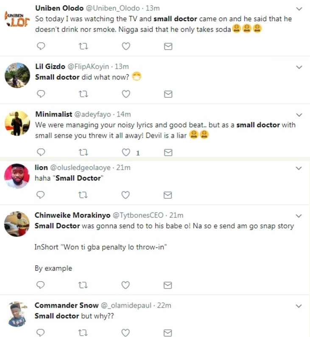Visit the @adeyfayo handle link
This screenshot has width=310, height=337.
tap(92, 114)
